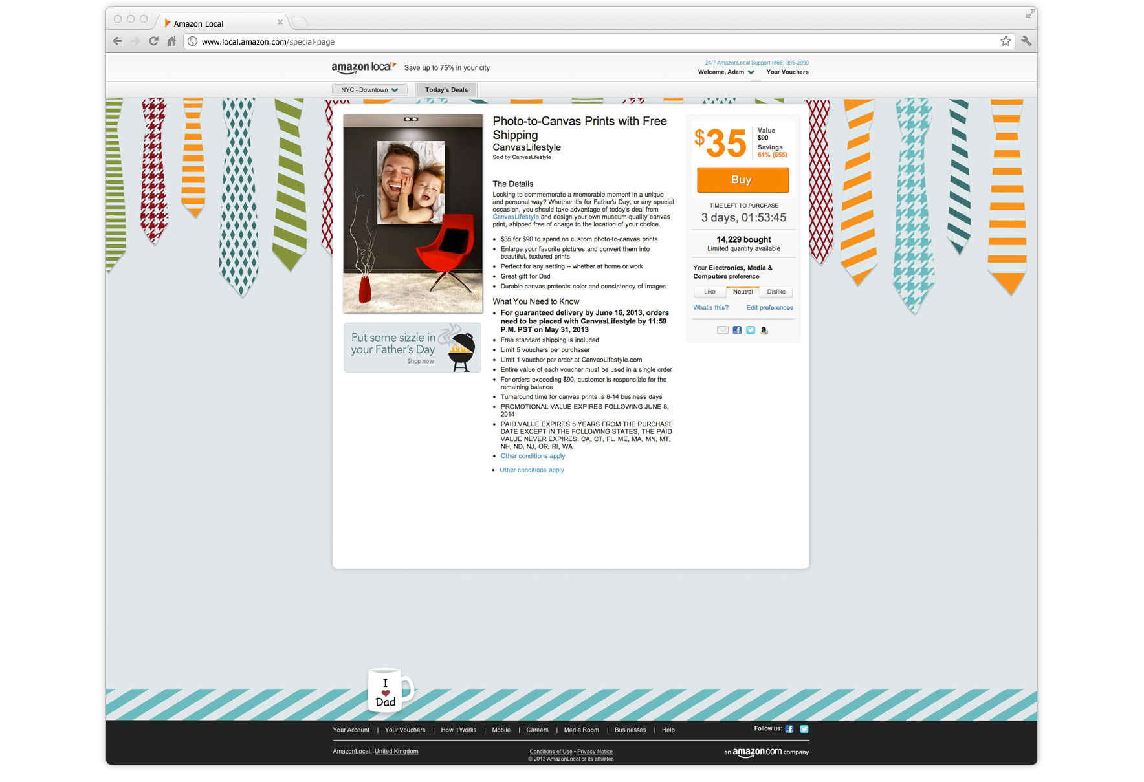Click the countdown timer 3 days, 01:53:45
Image resolution: width=1144 pixels, height=782 pixels.
(x=743, y=218)
